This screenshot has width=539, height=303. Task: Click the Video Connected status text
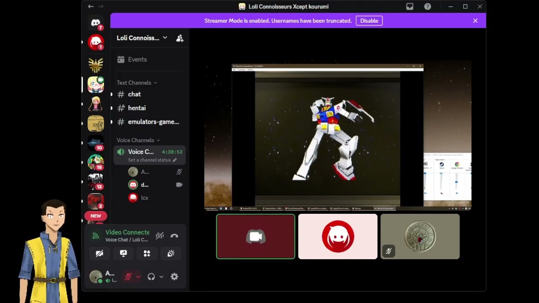[x=127, y=232]
